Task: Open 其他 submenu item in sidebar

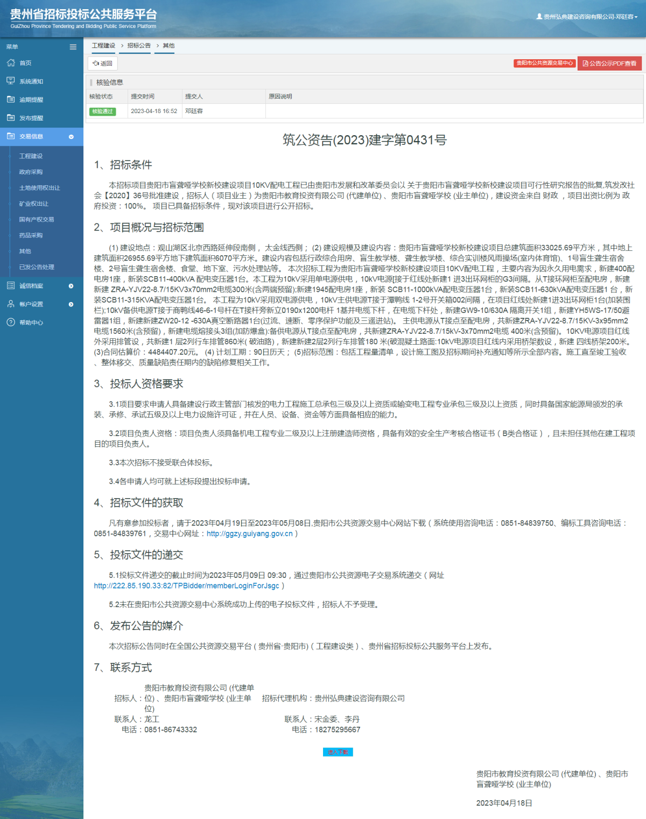Action: (x=25, y=251)
